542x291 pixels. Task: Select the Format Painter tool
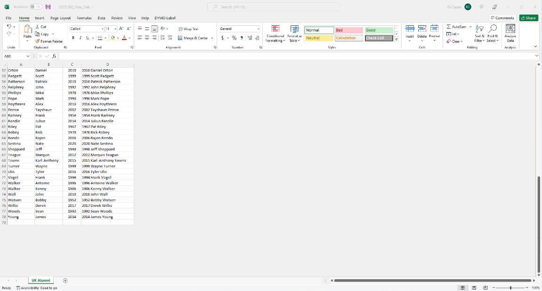(49, 41)
